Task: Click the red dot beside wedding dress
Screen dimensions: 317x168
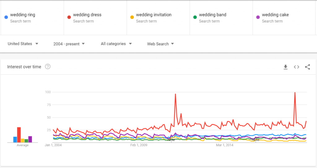Action: coord(69,17)
